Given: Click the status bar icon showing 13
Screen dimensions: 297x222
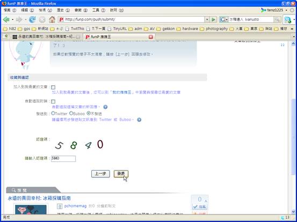Looking at the screenshot, I should tap(282, 218).
